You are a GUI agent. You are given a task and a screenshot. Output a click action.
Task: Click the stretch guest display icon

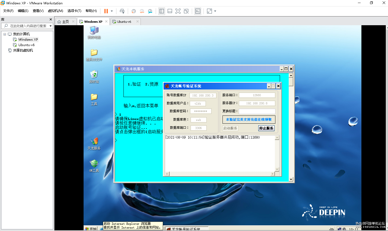[209, 11]
